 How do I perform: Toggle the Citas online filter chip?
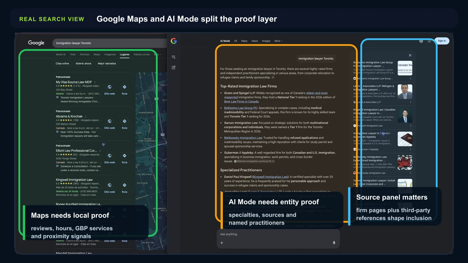62,63
